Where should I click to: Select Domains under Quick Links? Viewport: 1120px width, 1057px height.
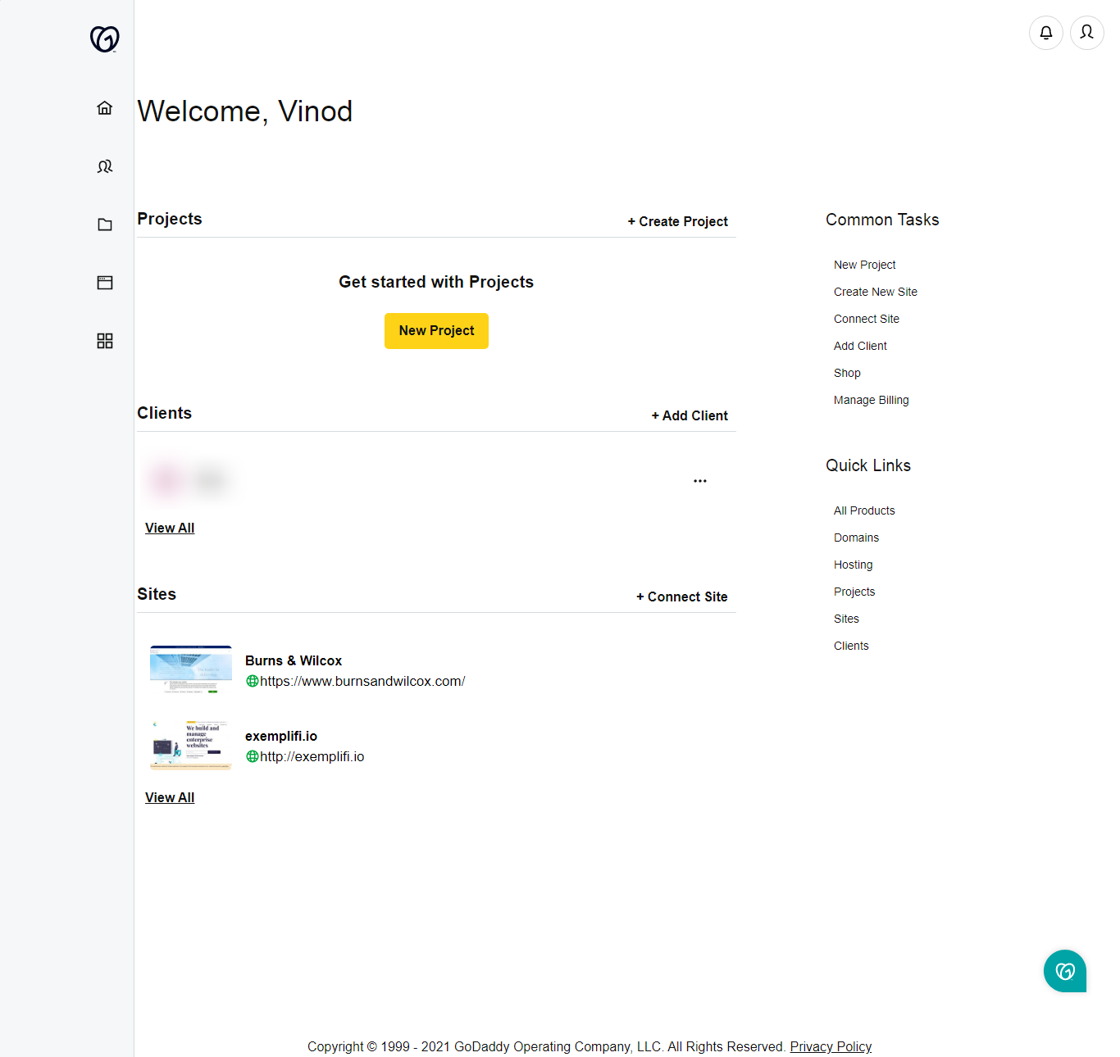pyautogui.click(x=856, y=538)
